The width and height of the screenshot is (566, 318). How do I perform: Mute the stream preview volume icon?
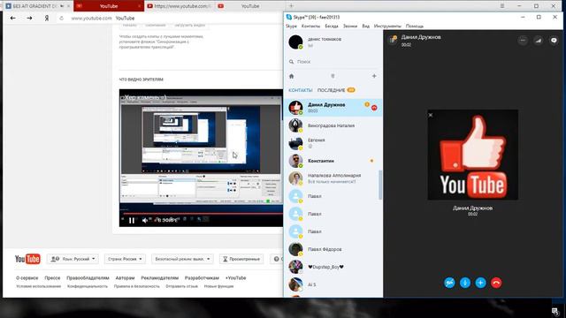pos(145,220)
